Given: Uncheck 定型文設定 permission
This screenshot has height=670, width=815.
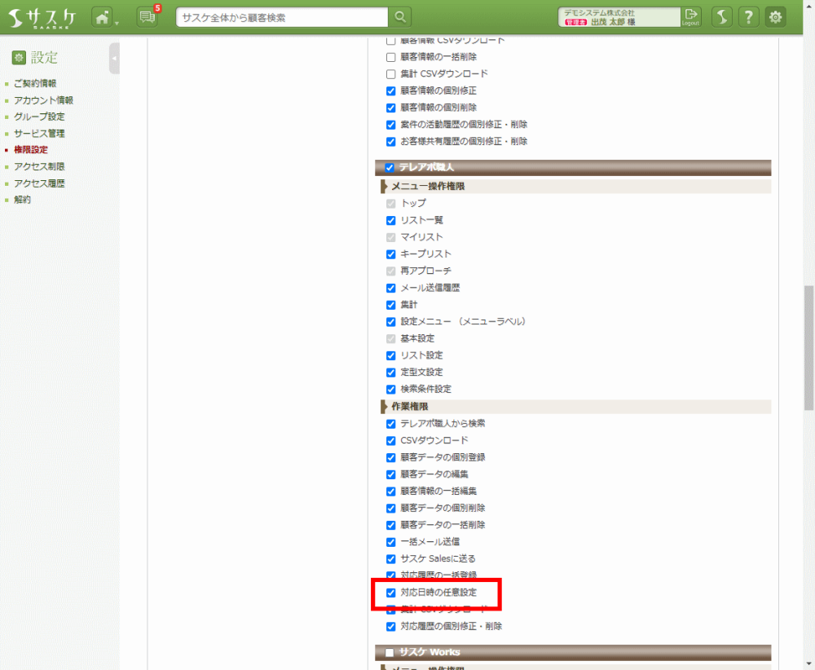Looking at the screenshot, I should (x=391, y=372).
